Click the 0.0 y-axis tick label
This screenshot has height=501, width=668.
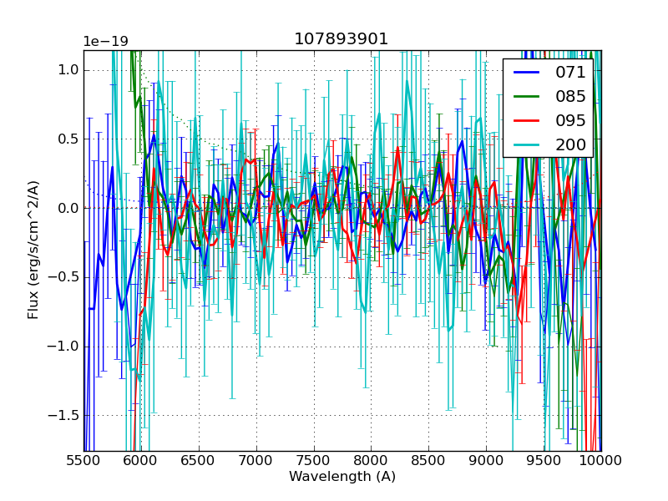coord(67,208)
